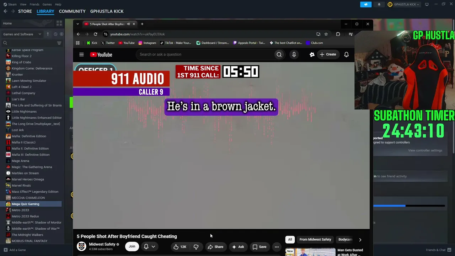This screenshot has height=256, width=455.
Task: Click the YouTube hamburger guide menu icon
Action: (x=81, y=54)
